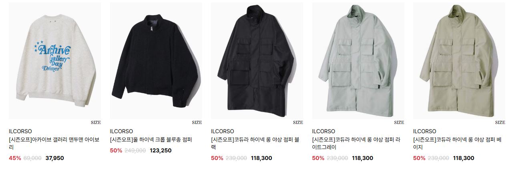Click SIZE under the ivory sweatshirt

point(96,122)
